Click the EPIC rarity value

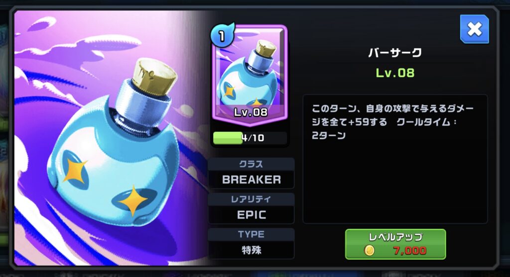click(x=252, y=215)
